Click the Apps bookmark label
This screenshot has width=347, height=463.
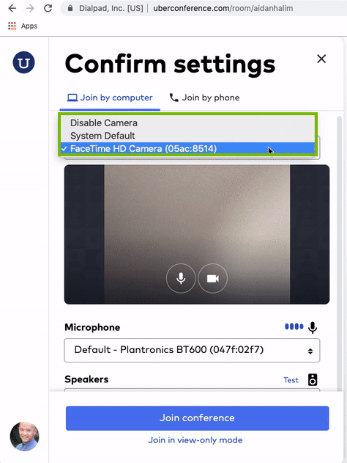tap(29, 26)
